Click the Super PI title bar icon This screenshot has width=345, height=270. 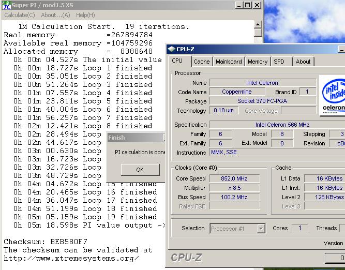[x=6, y=5]
